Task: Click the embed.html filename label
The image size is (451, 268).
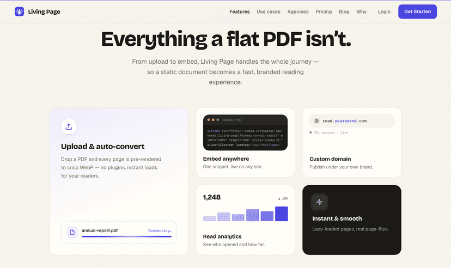Action: pyautogui.click(x=233, y=120)
